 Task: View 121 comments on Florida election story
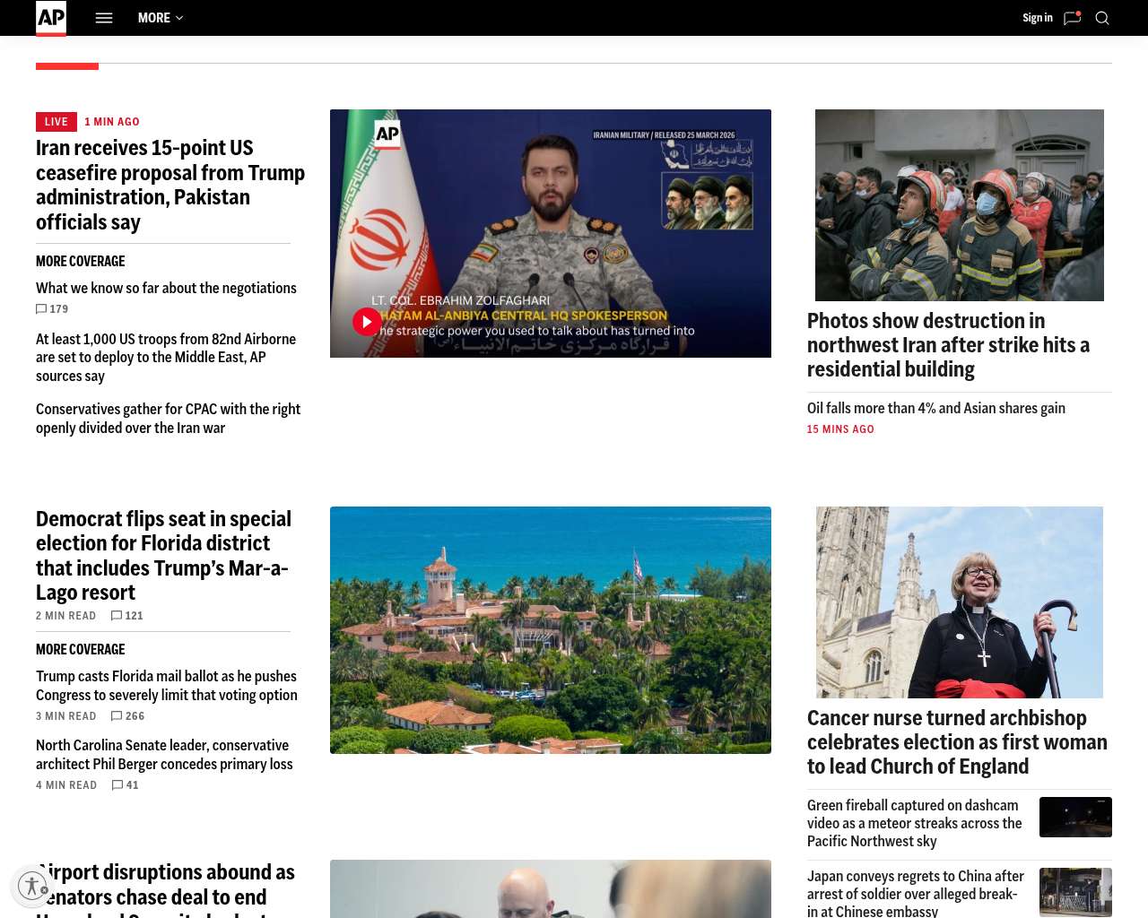[127, 616]
